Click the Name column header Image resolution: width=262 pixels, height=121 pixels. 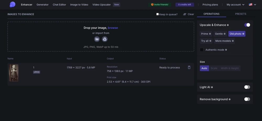coord(10,59)
